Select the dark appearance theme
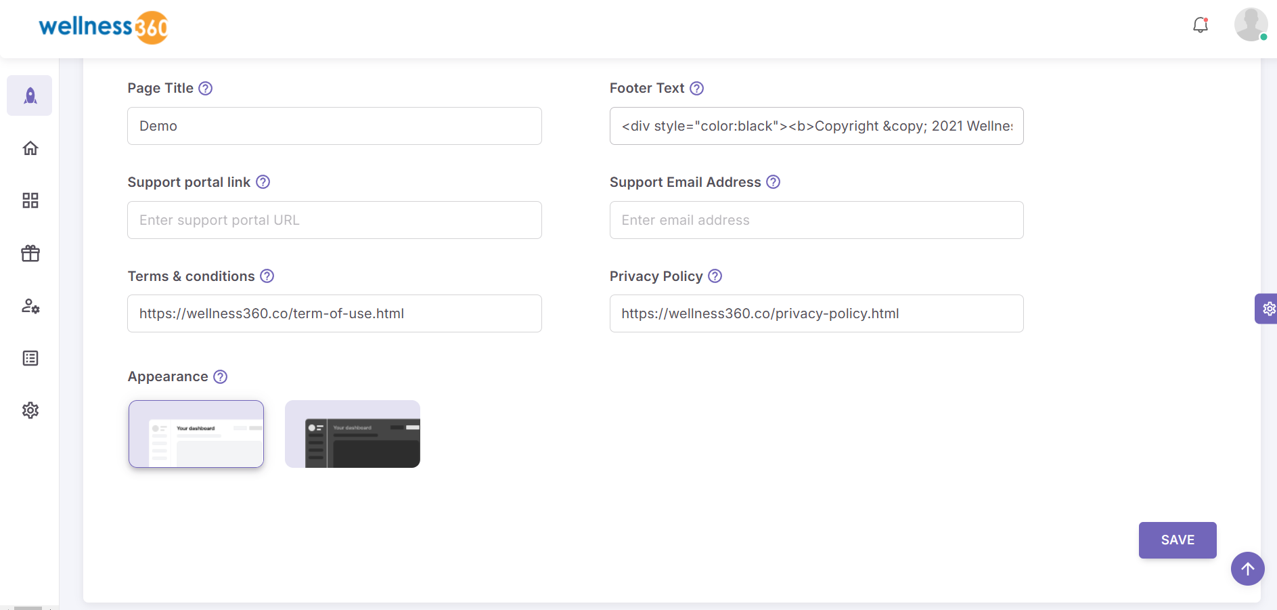 (353, 434)
